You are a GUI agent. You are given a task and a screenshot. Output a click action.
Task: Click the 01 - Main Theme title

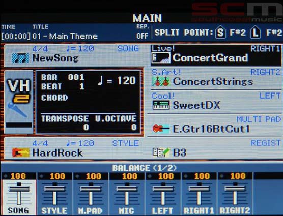65,36
